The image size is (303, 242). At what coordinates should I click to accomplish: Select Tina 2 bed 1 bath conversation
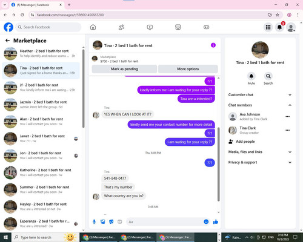click(41, 70)
